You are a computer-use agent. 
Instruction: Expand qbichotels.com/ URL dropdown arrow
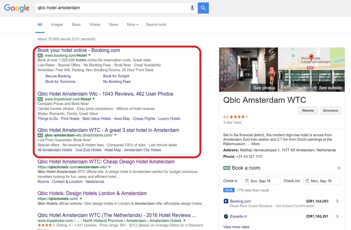pyautogui.click(x=81, y=198)
